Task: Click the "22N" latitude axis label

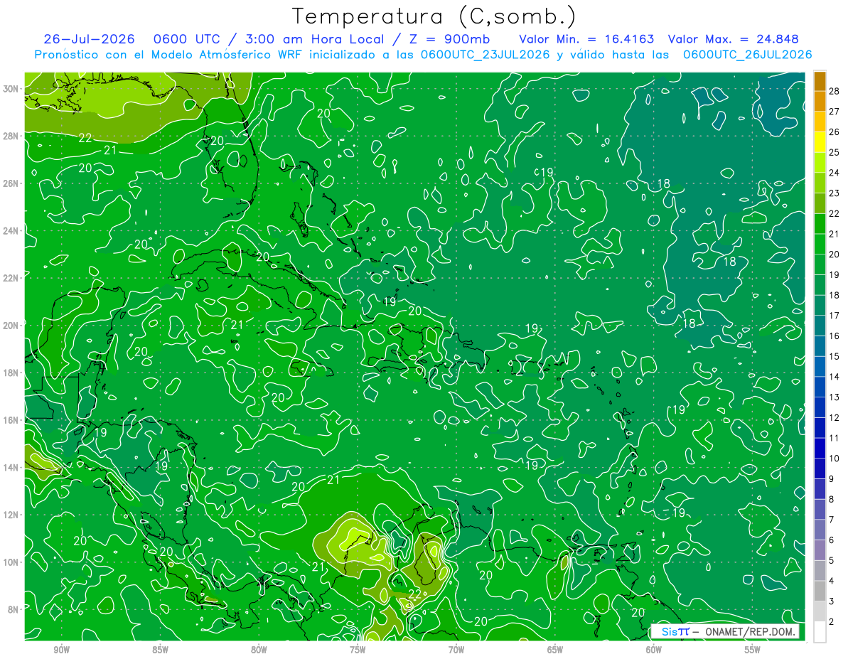Action: (12, 278)
